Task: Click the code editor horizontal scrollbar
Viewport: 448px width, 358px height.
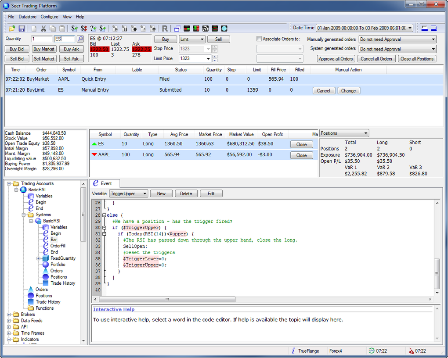Action: 167,300
